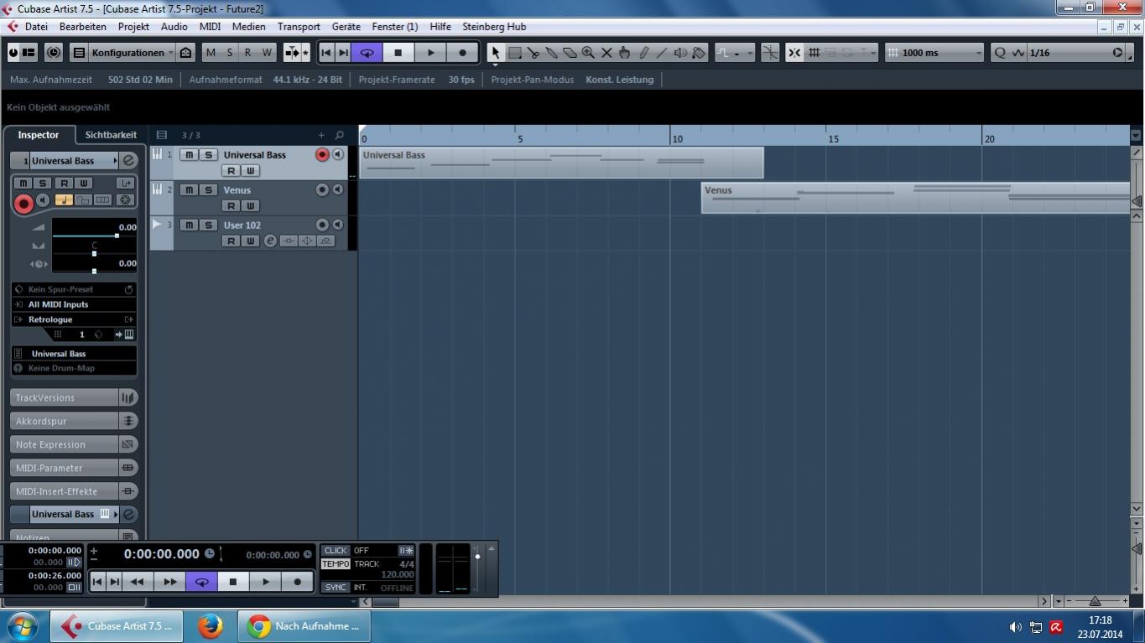
Task: Toggle Activate Project power button
Action: coord(13,53)
